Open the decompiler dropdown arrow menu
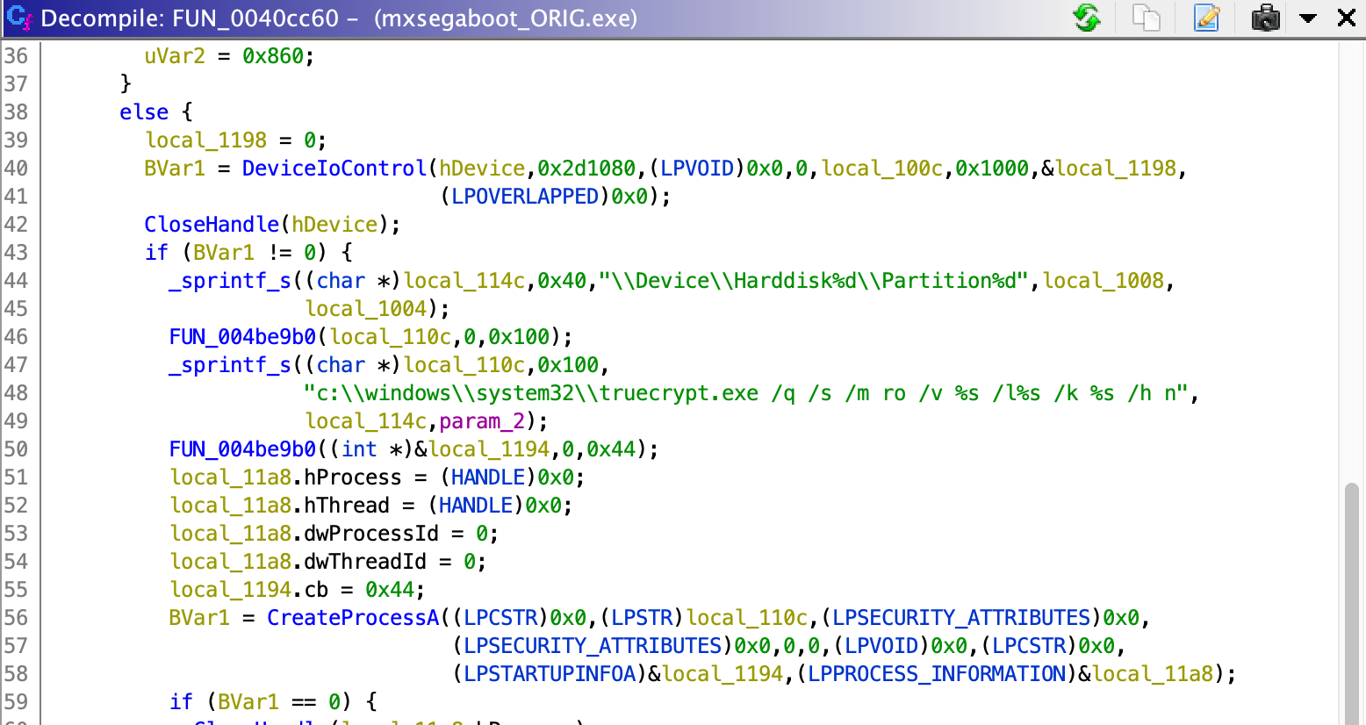This screenshot has height=725, width=1366. pyautogui.click(x=1308, y=18)
